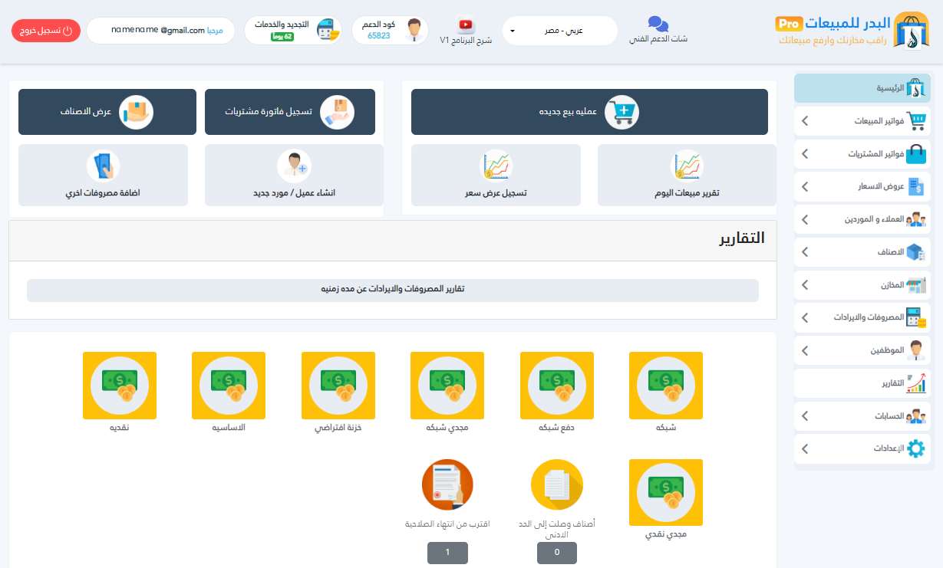Expand the العملاء و الموردين sidebar section
Screen dimensions: 943x568
click(x=862, y=218)
